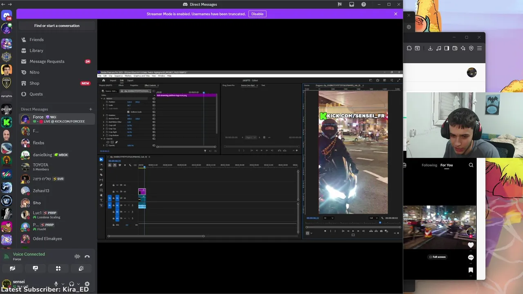The image size is (523, 294).
Task: Open Discord audio output options arrow
Action: point(78,284)
